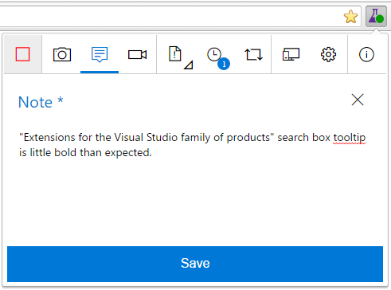Open the create bug document icon

175,53
